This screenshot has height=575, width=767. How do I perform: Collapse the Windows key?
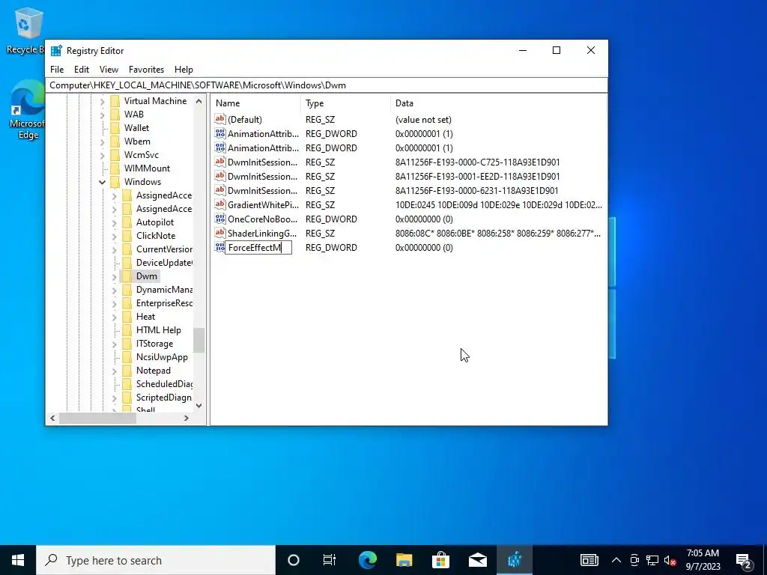(x=102, y=182)
